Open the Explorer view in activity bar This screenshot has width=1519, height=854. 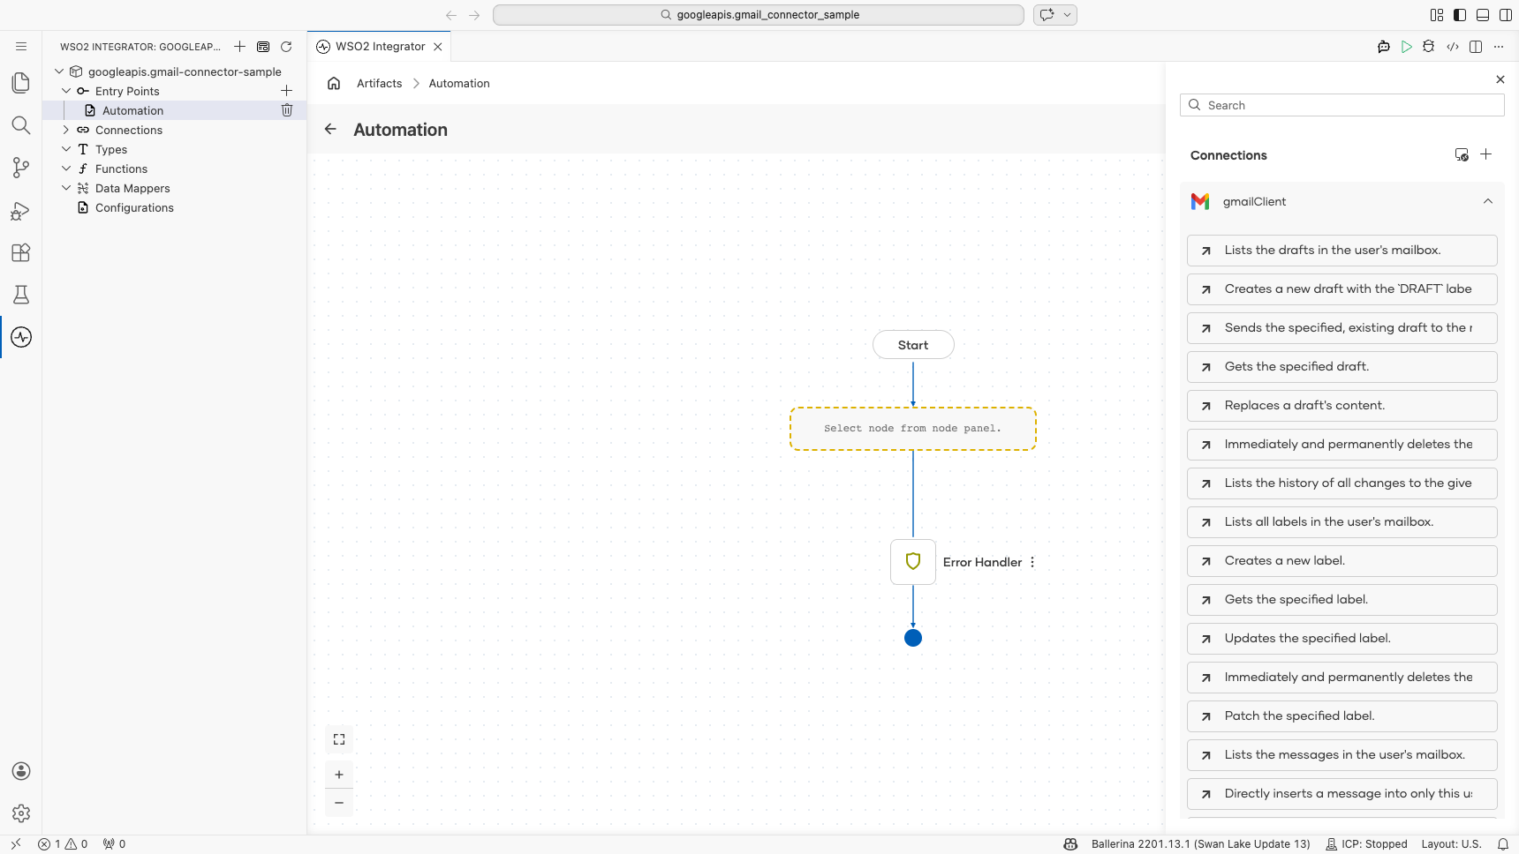[x=21, y=83]
